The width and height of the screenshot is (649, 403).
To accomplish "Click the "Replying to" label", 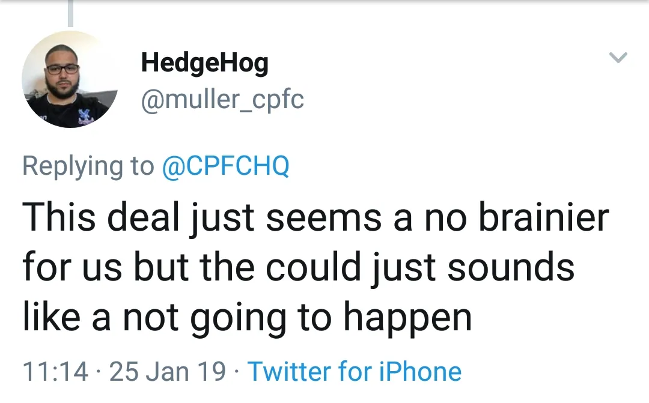I will pos(88,166).
